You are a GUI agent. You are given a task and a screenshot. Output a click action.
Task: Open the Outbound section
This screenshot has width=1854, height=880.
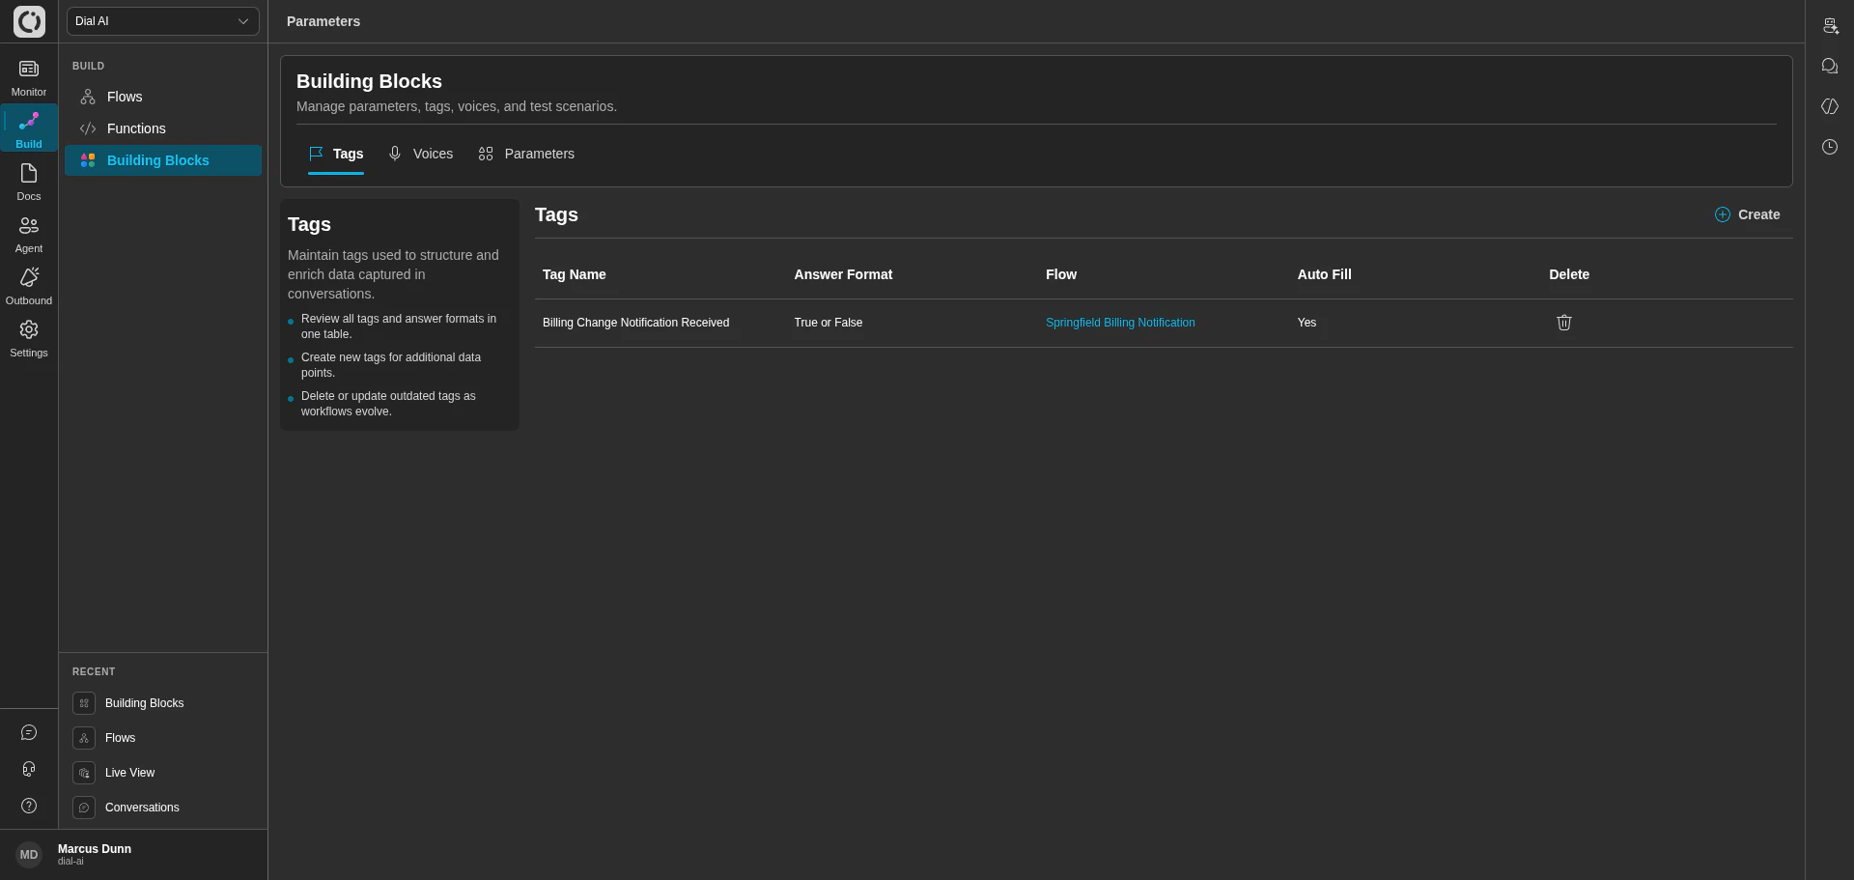(x=29, y=287)
